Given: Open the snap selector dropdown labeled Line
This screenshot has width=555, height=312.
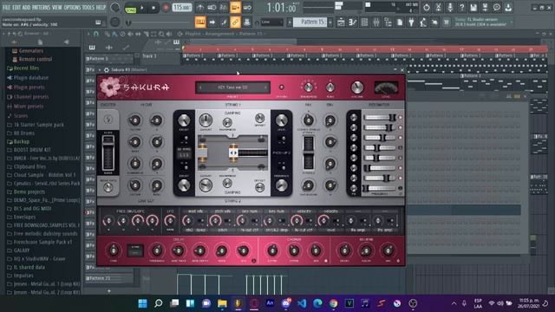Looking at the screenshot, I should (271, 23).
